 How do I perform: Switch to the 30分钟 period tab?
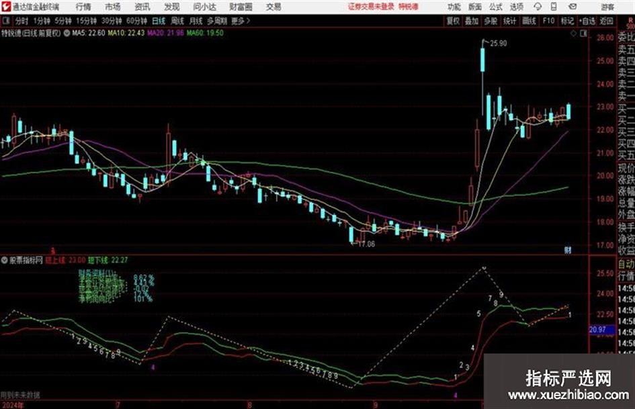112,21
